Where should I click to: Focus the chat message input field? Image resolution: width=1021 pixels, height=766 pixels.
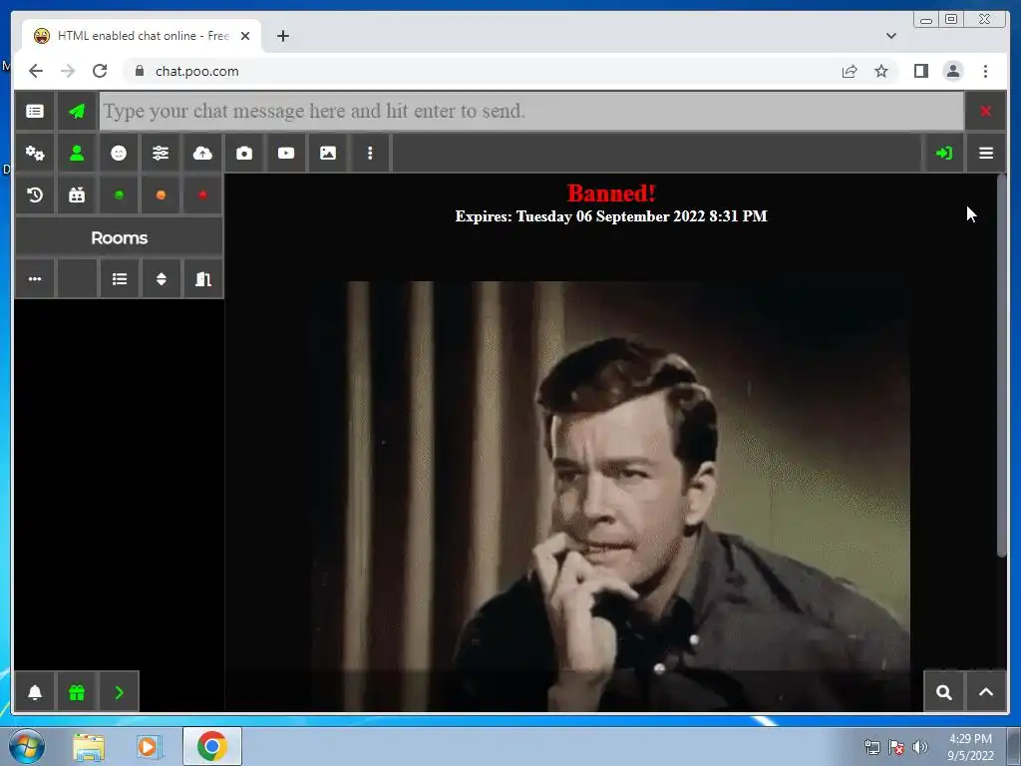click(531, 112)
